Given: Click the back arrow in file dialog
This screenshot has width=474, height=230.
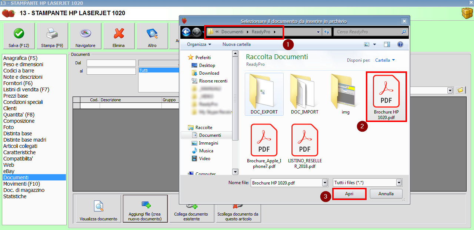Looking at the screenshot, I should click(x=186, y=32).
